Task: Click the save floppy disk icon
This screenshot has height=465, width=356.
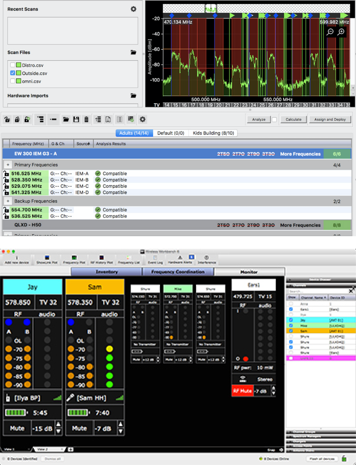Action: click(x=76, y=120)
